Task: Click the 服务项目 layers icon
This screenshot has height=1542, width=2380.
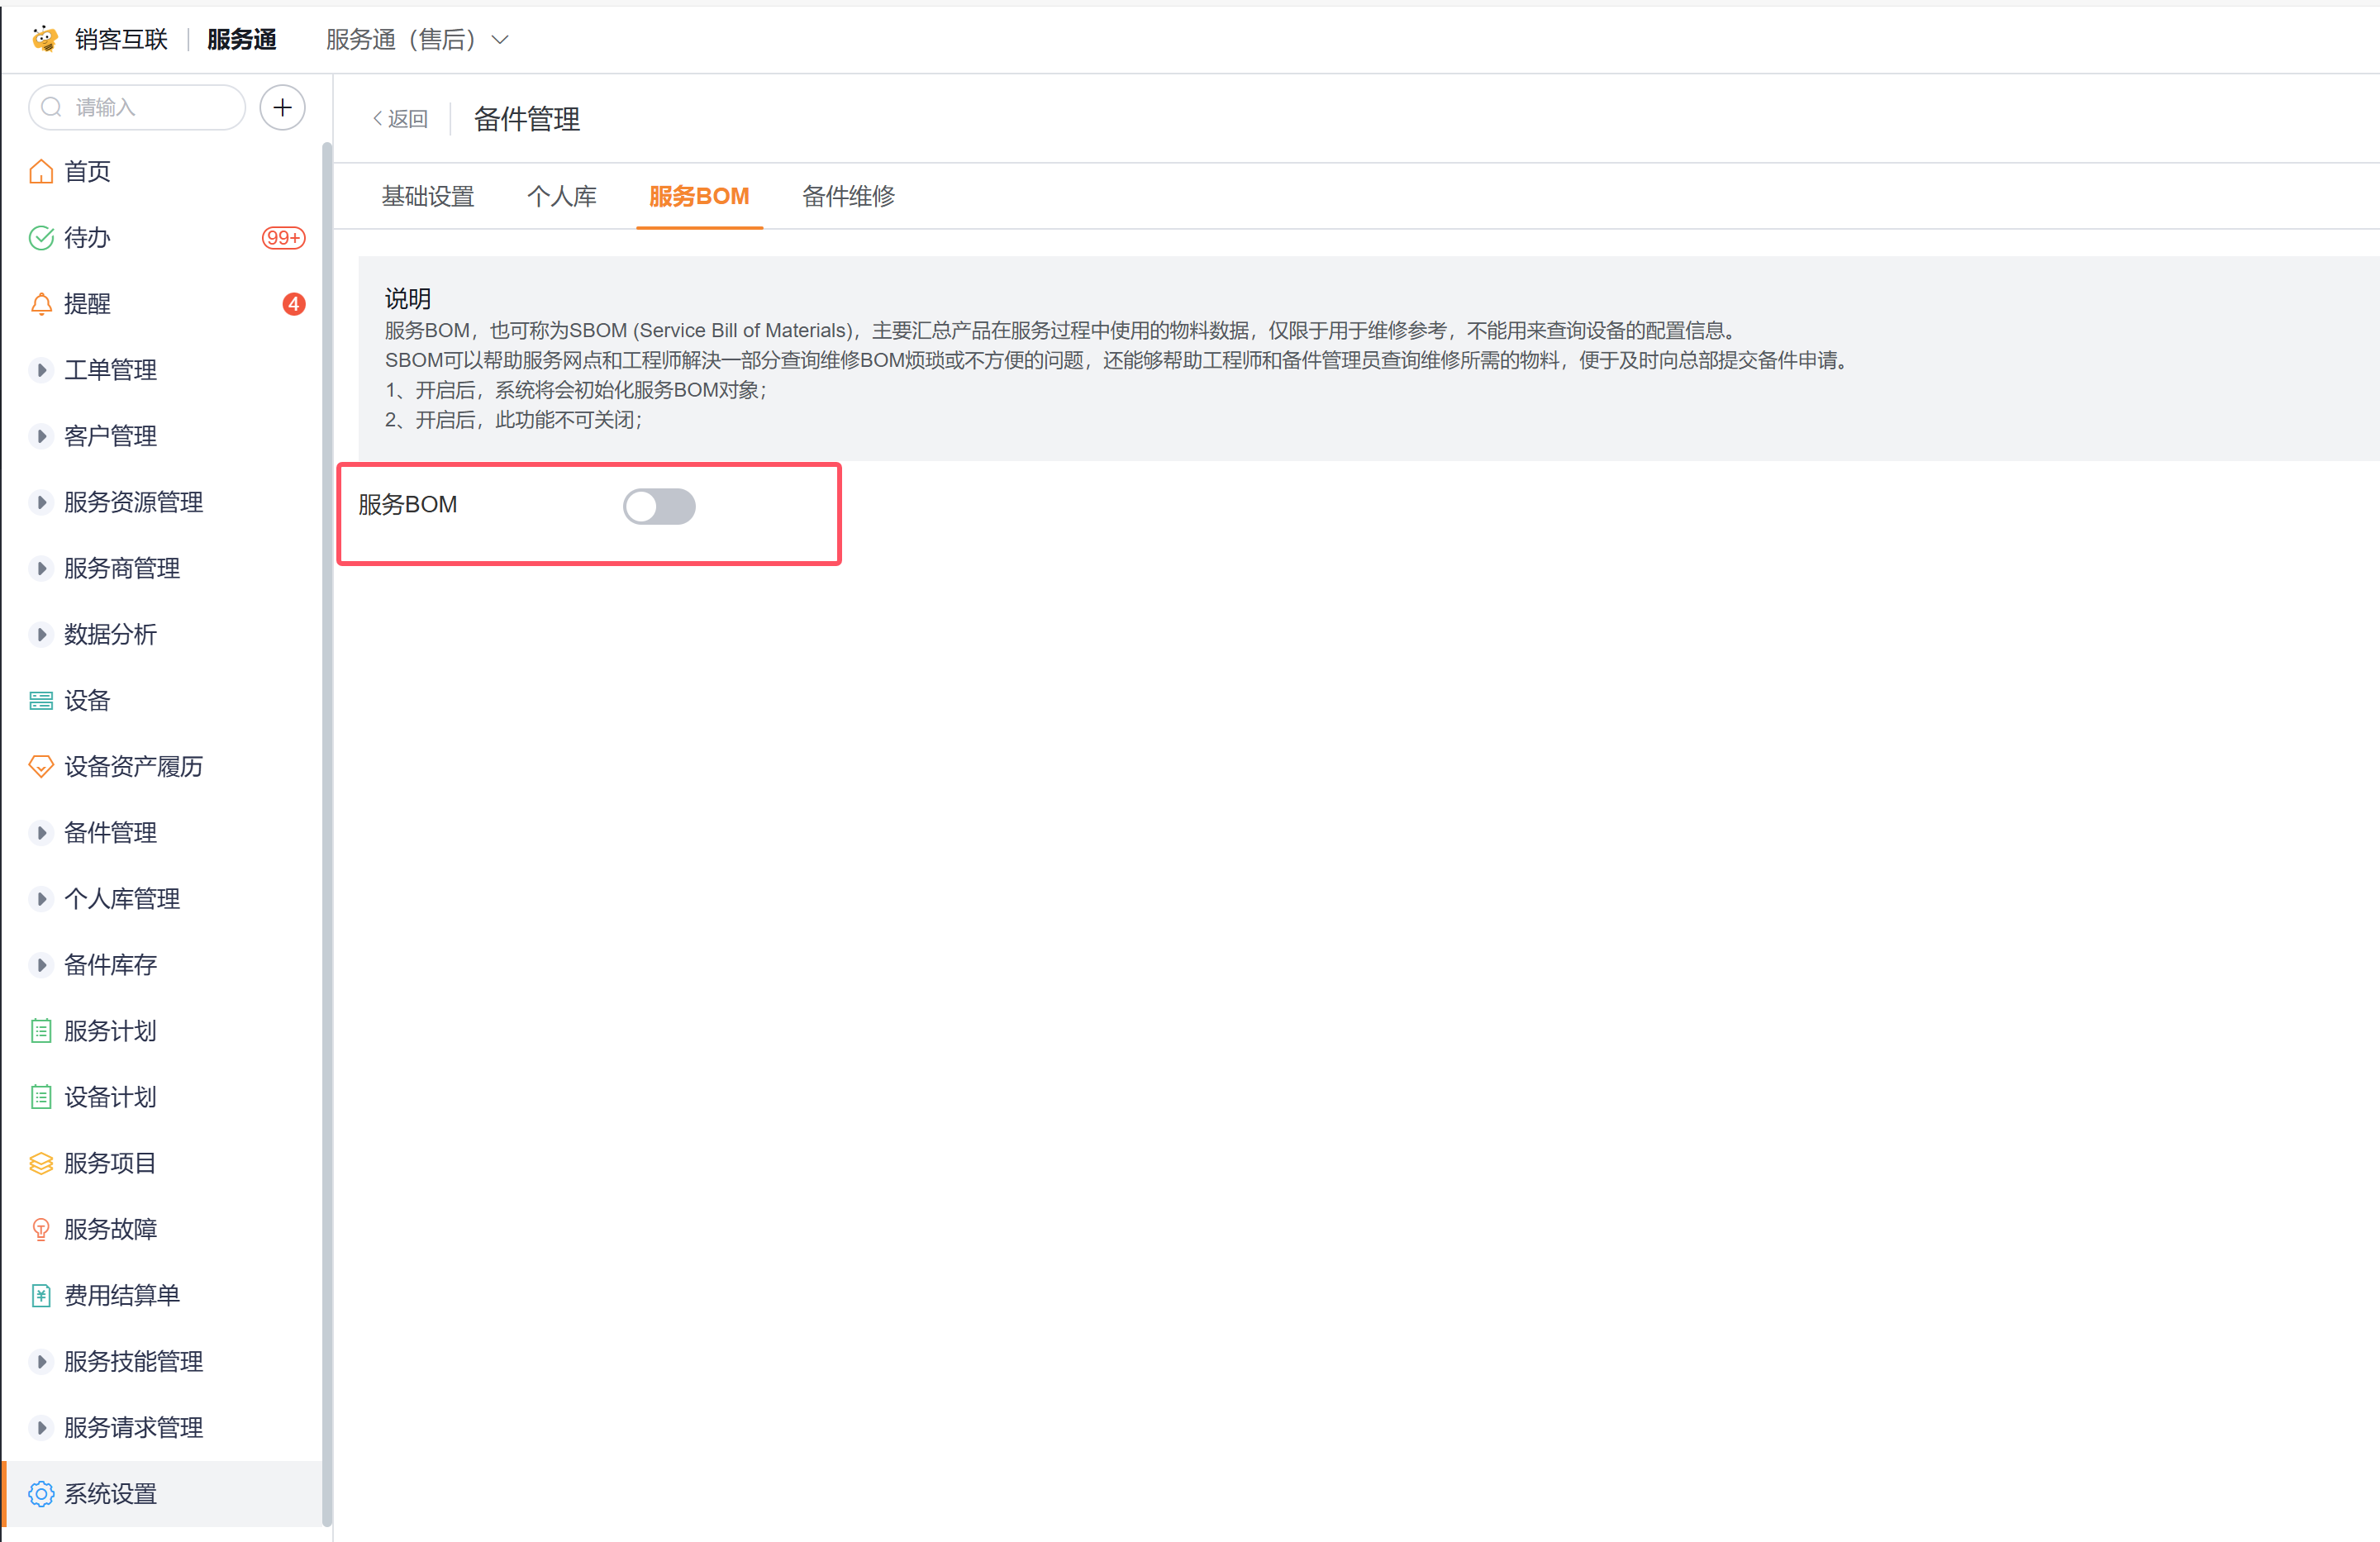Action: coord(41,1163)
